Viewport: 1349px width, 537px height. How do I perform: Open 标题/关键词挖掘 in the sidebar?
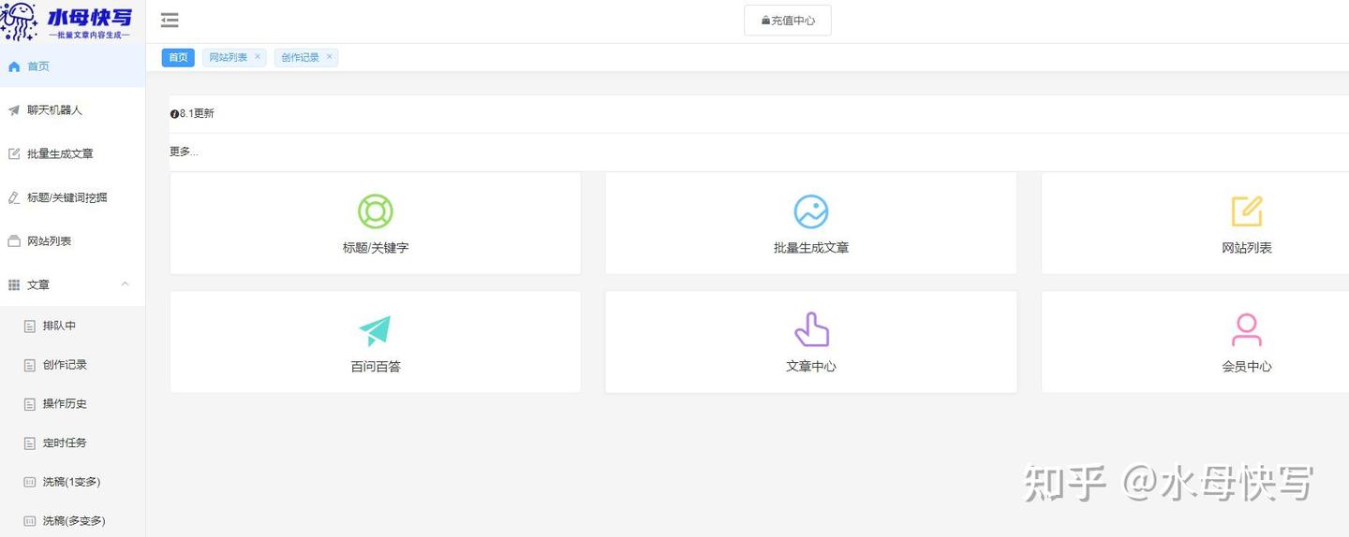[72, 197]
